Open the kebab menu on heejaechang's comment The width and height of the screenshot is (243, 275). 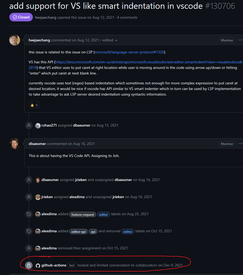click(240, 40)
